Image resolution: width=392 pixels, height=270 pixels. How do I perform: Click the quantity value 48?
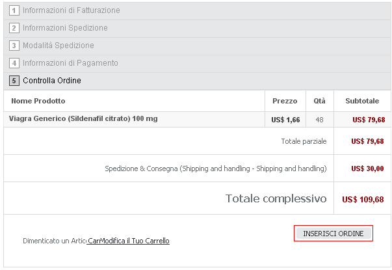[319, 120]
